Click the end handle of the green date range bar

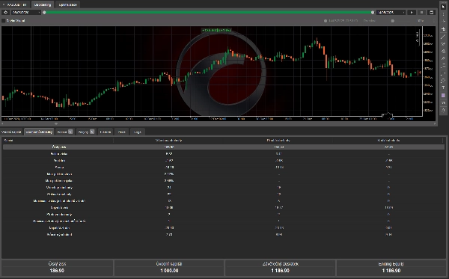point(373,12)
